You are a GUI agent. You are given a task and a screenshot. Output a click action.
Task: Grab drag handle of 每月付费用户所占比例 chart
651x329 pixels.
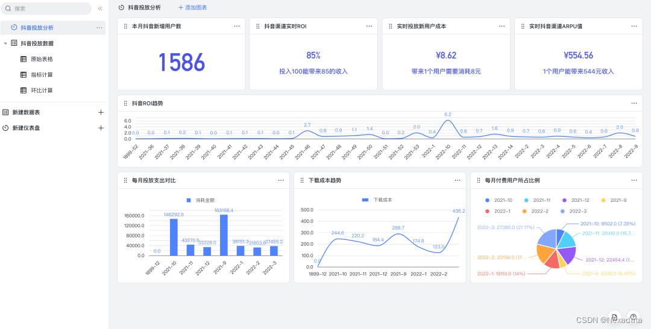click(x=479, y=181)
